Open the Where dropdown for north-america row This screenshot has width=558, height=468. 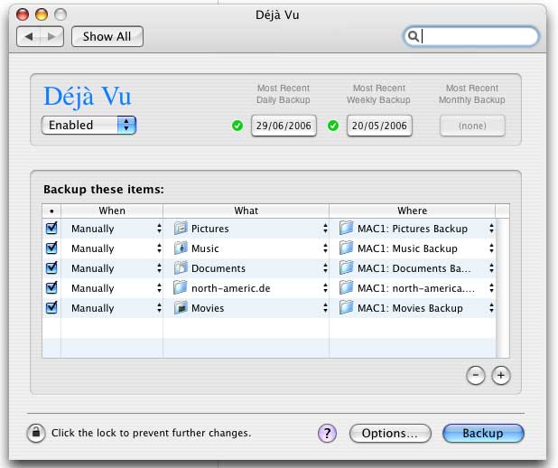[x=491, y=288]
